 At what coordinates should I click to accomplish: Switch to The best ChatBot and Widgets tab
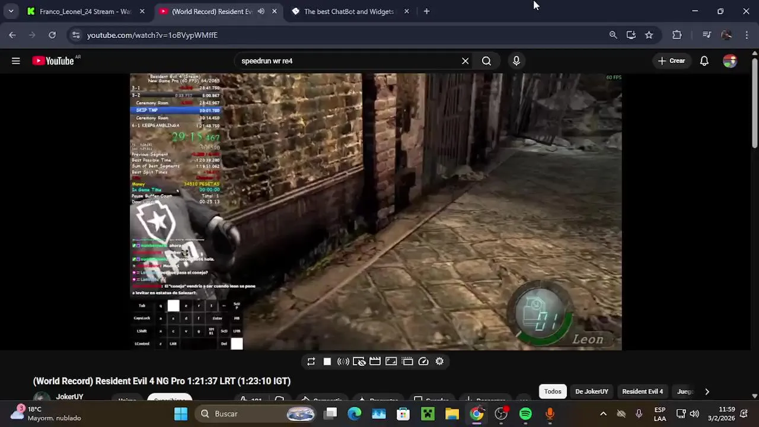pos(349,11)
